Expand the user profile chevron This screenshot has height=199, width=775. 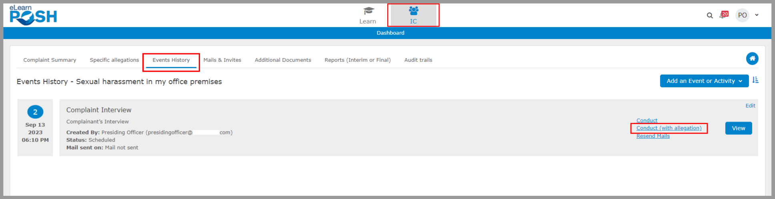[x=757, y=15]
